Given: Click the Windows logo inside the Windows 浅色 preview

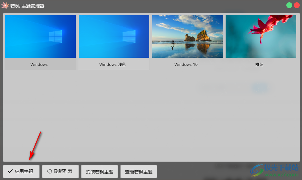Looking at the screenshot, I should coord(129,37).
